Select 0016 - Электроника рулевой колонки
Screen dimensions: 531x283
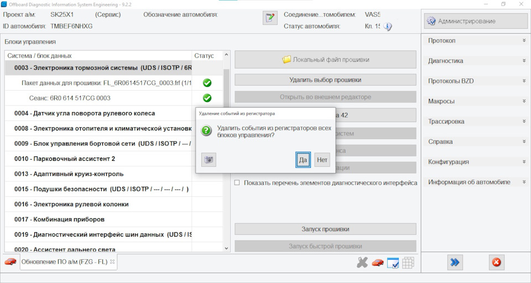tap(114, 204)
